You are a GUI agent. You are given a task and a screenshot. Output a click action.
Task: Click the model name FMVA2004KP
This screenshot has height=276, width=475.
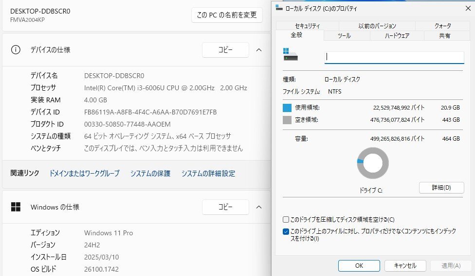pos(28,20)
